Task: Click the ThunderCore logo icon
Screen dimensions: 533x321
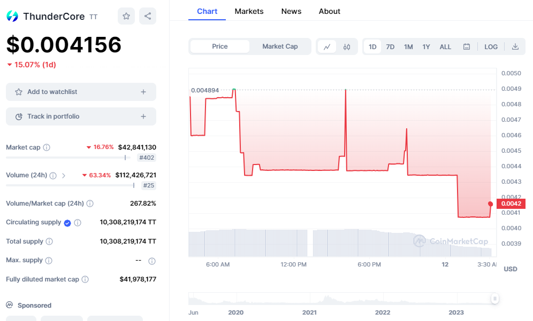Action: (x=12, y=16)
